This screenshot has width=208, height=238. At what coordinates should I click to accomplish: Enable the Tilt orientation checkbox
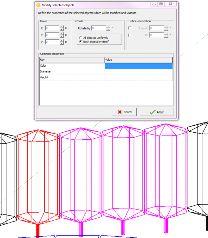(130, 35)
